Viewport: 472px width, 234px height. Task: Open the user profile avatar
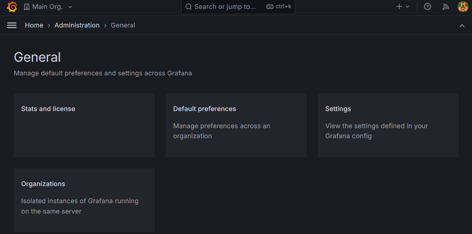coord(463,7)
